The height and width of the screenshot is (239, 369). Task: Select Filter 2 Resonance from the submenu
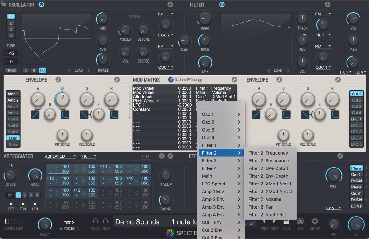[x=269, y=160]
